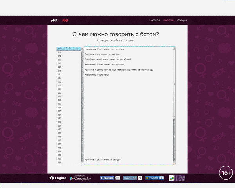Choose dialog 190 from the archive list
The height and width of the screenshot is (188, 235).
click(69, 129)
